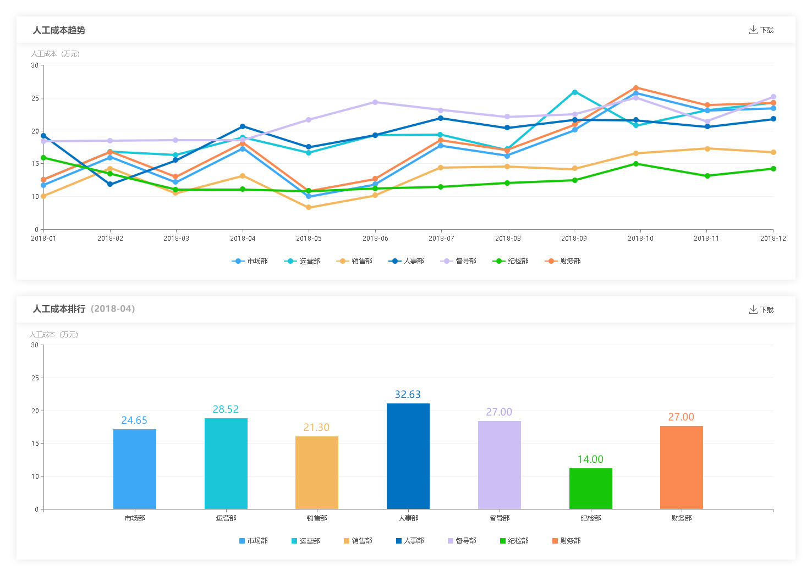Click the 2018-12 x-axis label
This screenshot has width=812, height=576.
(773, 239)
